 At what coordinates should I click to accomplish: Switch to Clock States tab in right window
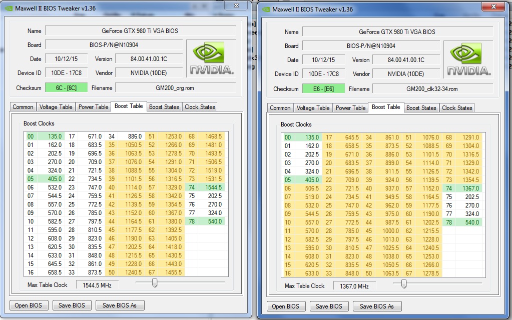pos(457,108)
